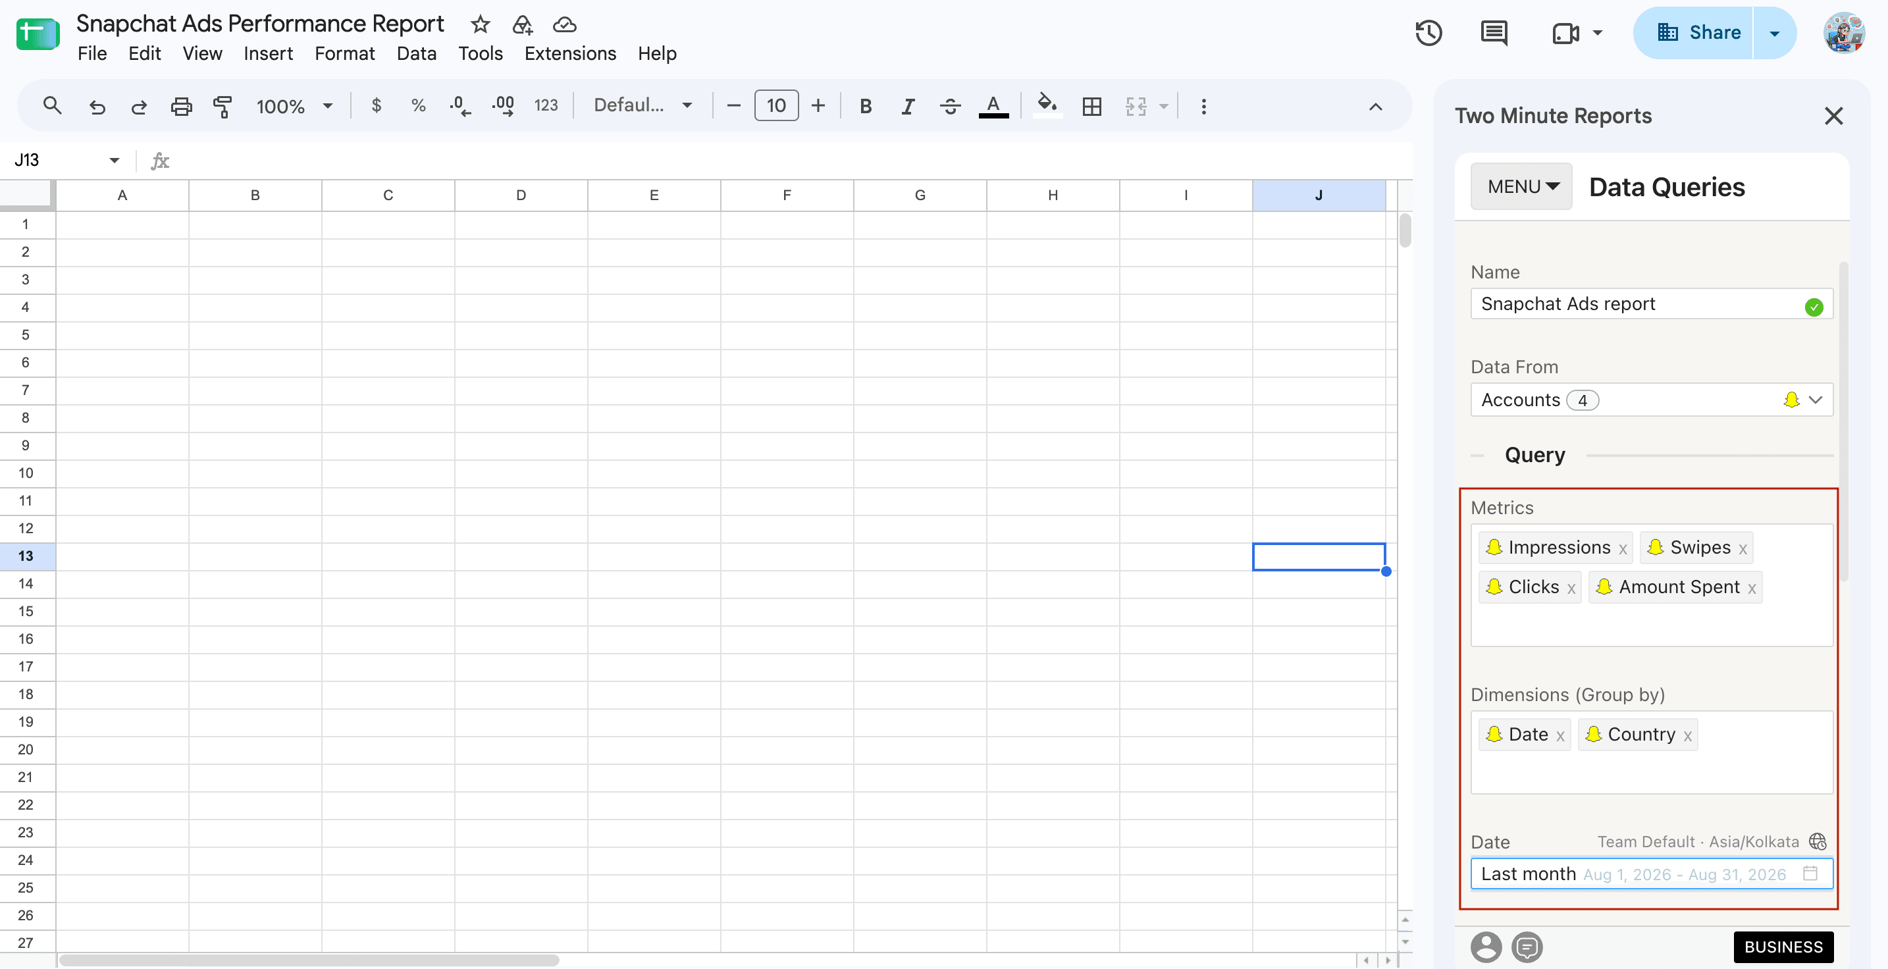
Task: Open the toolbar's more options menu
Action: click(x=1203, y=106)
